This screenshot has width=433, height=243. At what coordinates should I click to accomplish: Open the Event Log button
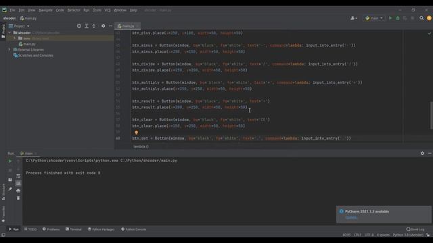[415, 230]
